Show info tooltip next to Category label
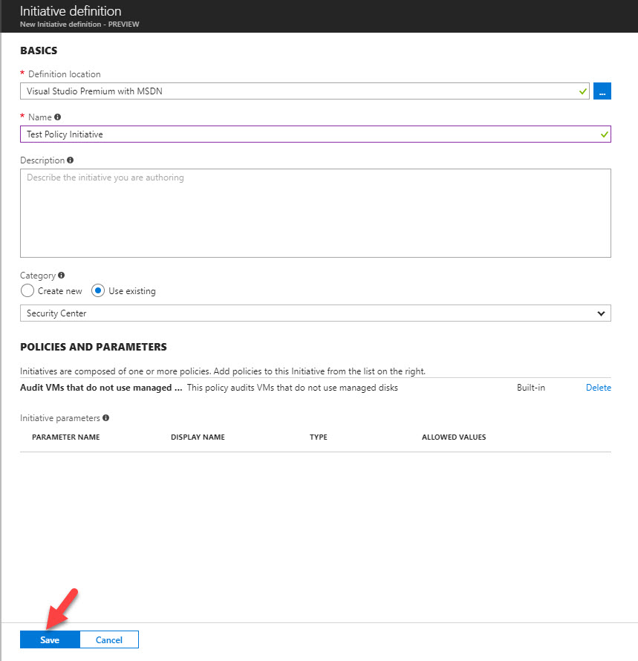638x661 pixels. pos(62,276)
